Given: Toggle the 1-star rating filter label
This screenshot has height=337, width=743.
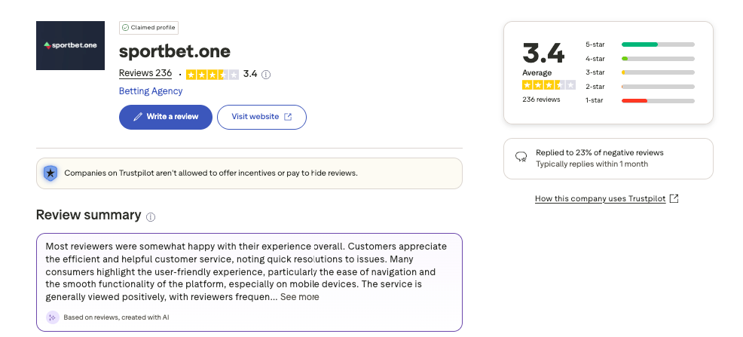Looking at the screenshot, I should [595, 100].
